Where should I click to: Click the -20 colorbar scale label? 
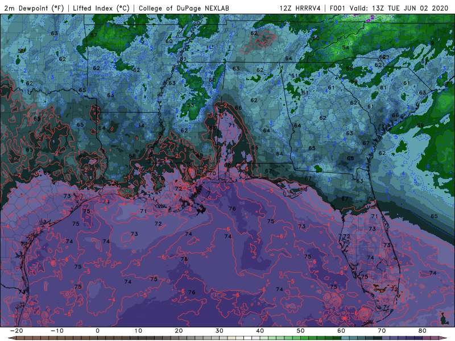tap(16, 331)
